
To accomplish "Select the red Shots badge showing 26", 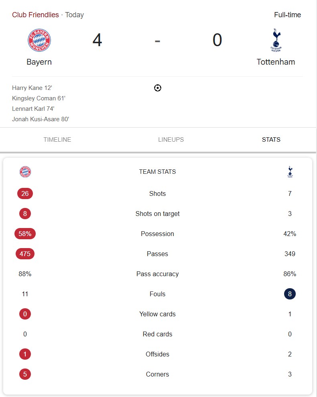I will (25, 193).
